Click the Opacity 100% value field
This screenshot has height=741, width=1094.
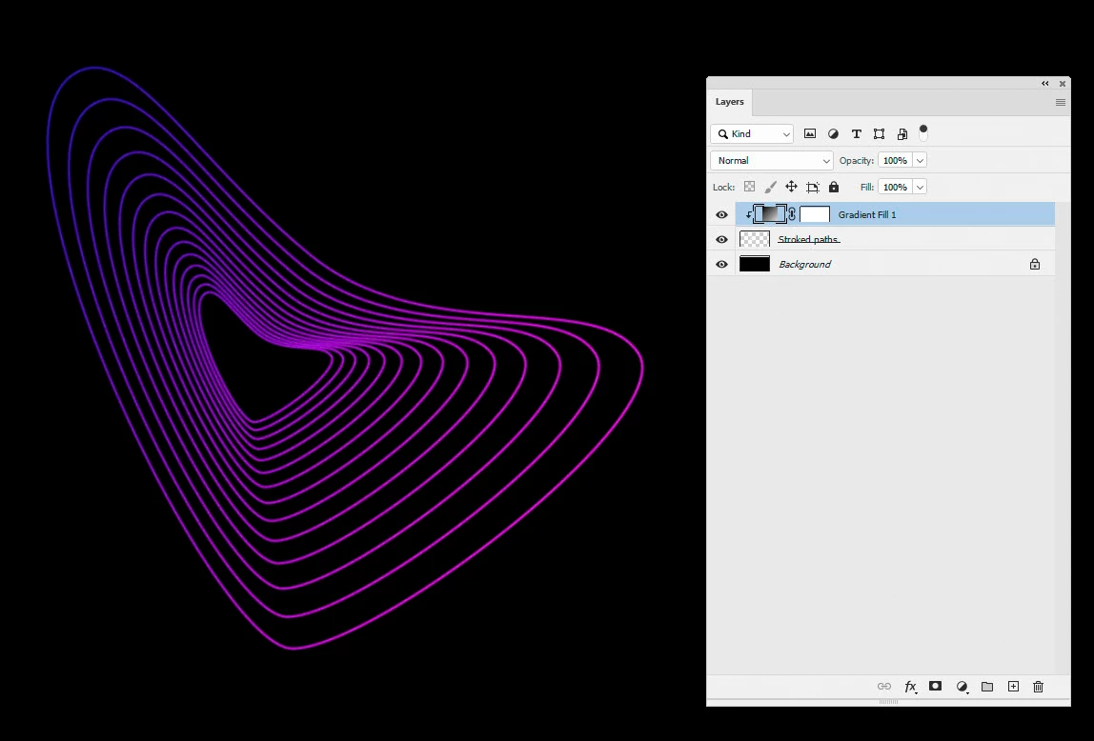[x=895, y=160]
